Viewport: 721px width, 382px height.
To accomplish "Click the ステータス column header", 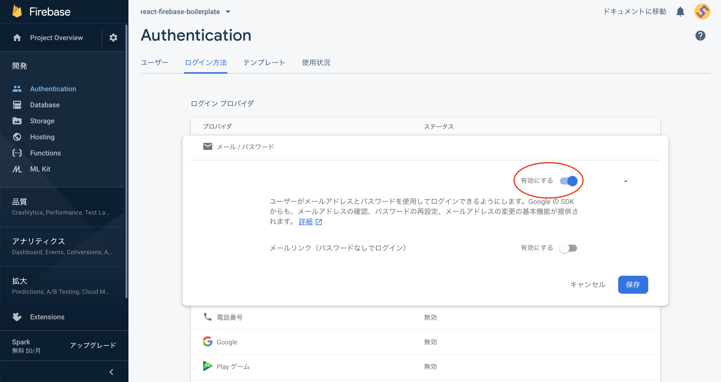I will point(439,126).
